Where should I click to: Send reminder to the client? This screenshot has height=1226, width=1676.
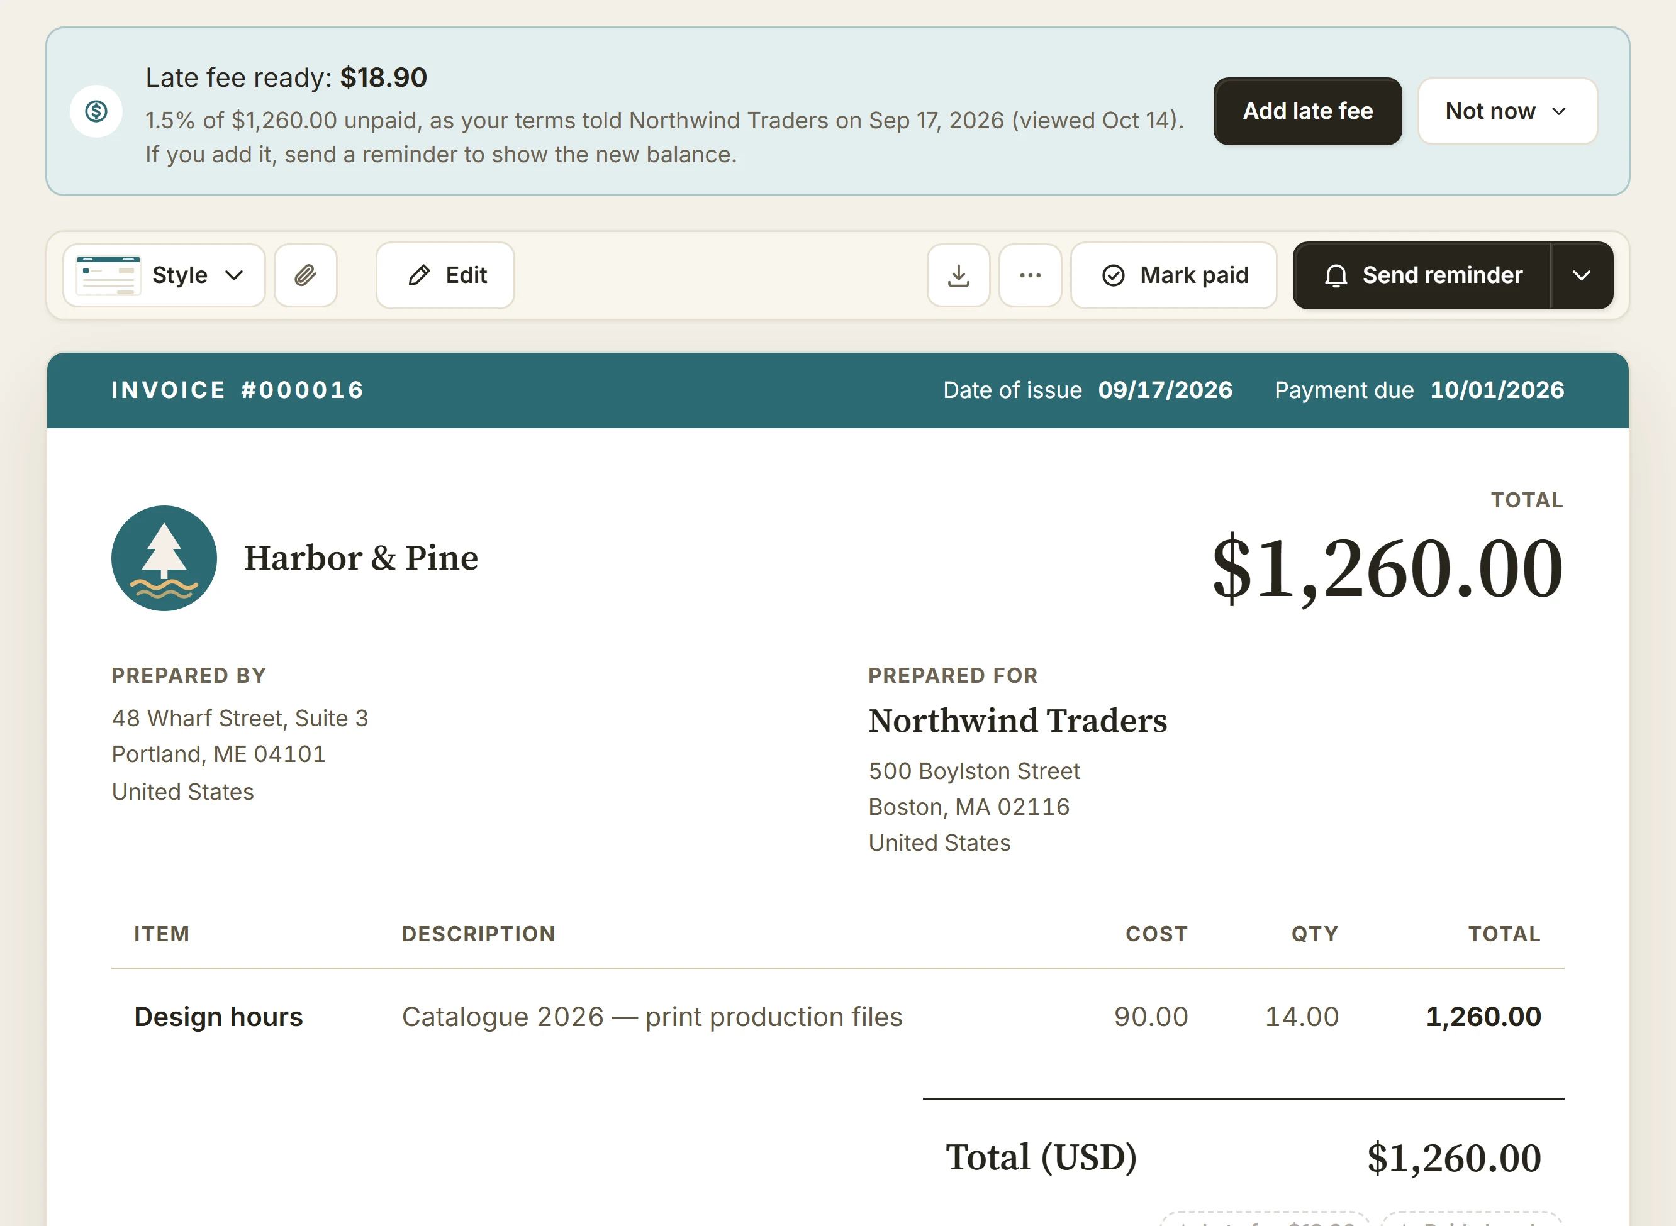point(1422,275)
